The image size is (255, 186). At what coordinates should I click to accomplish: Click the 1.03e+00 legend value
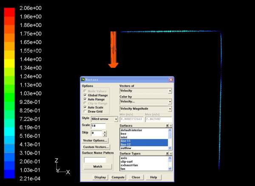tap(31, 93)
